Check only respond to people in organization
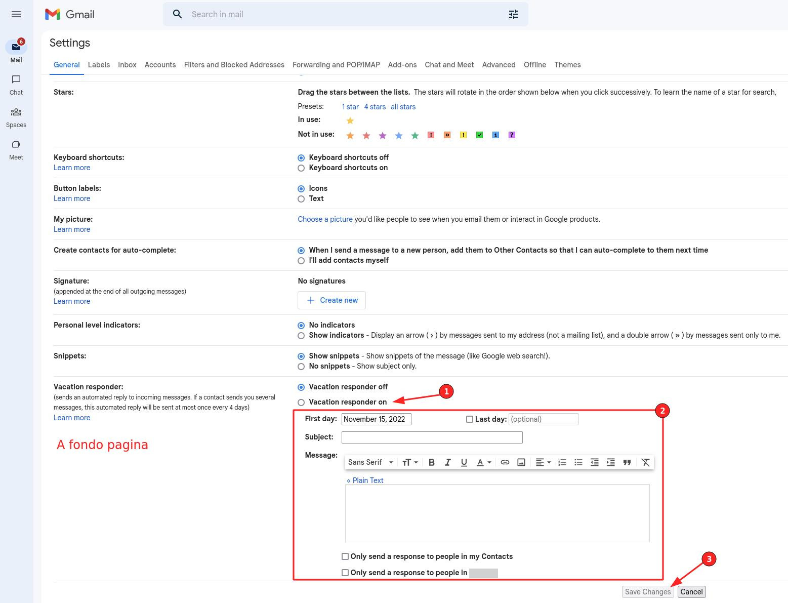Screen dimensions: 788x603 point(345,573)
